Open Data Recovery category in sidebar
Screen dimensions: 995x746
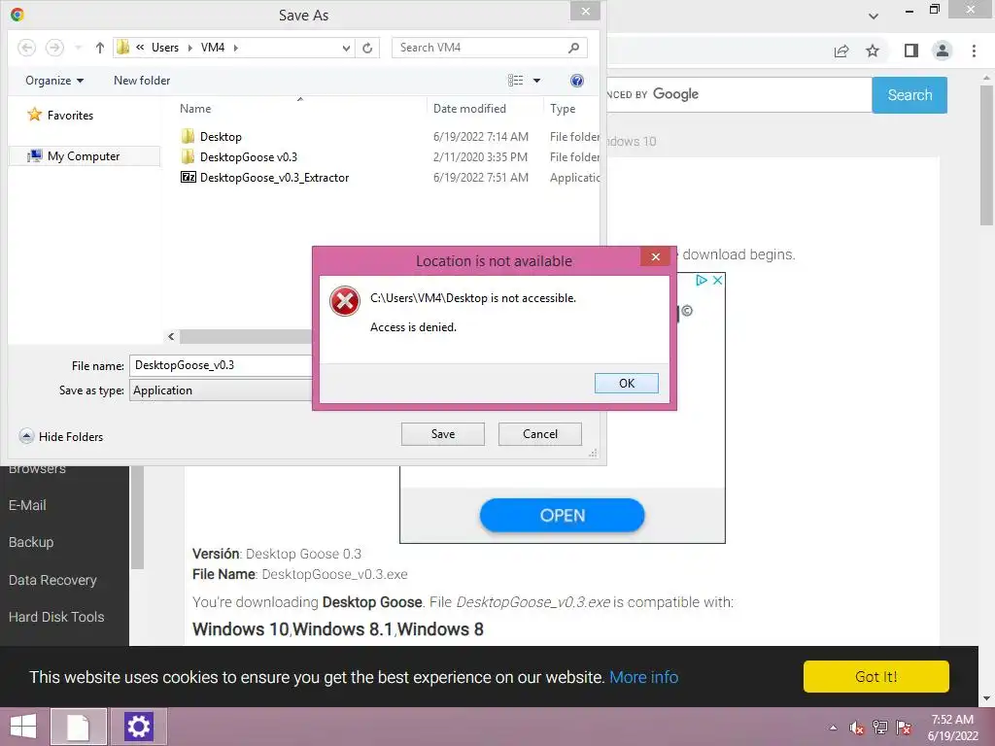pos(52,580)
